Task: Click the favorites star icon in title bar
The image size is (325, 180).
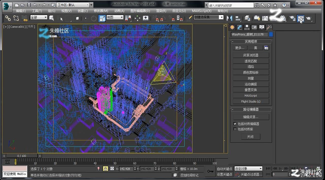Action: pos(275,5)
